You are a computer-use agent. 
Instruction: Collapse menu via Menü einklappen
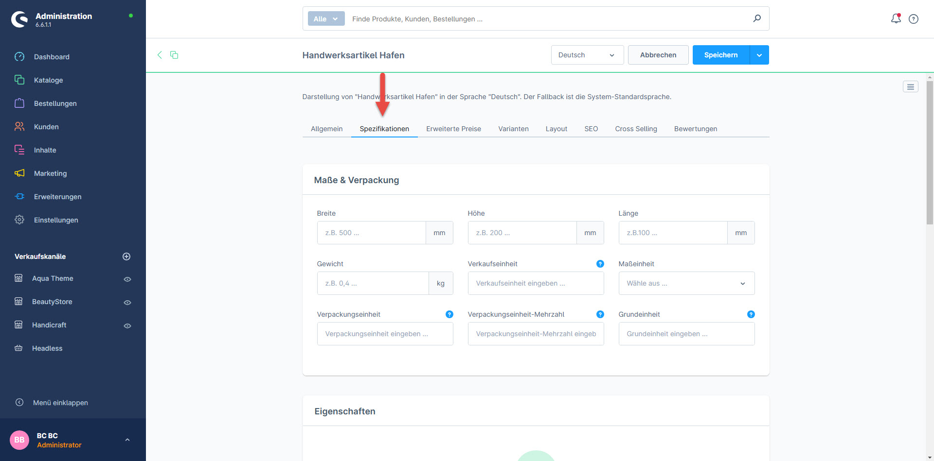[x=60, y=403]
